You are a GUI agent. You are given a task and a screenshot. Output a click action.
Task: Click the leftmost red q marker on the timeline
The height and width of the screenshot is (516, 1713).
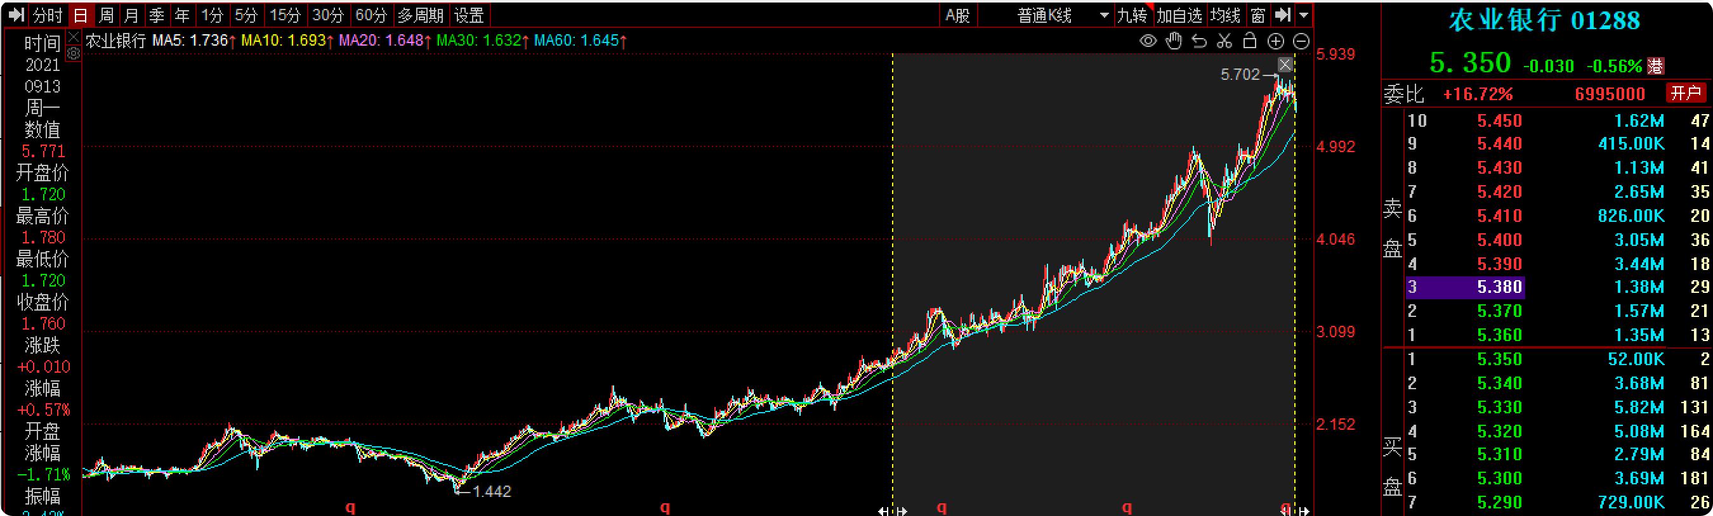350,507
